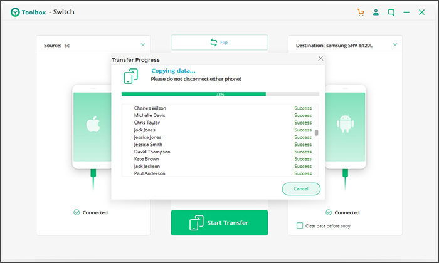
Task: Click the destination Connected checkmark icon
Action: (x=329, y=212)
